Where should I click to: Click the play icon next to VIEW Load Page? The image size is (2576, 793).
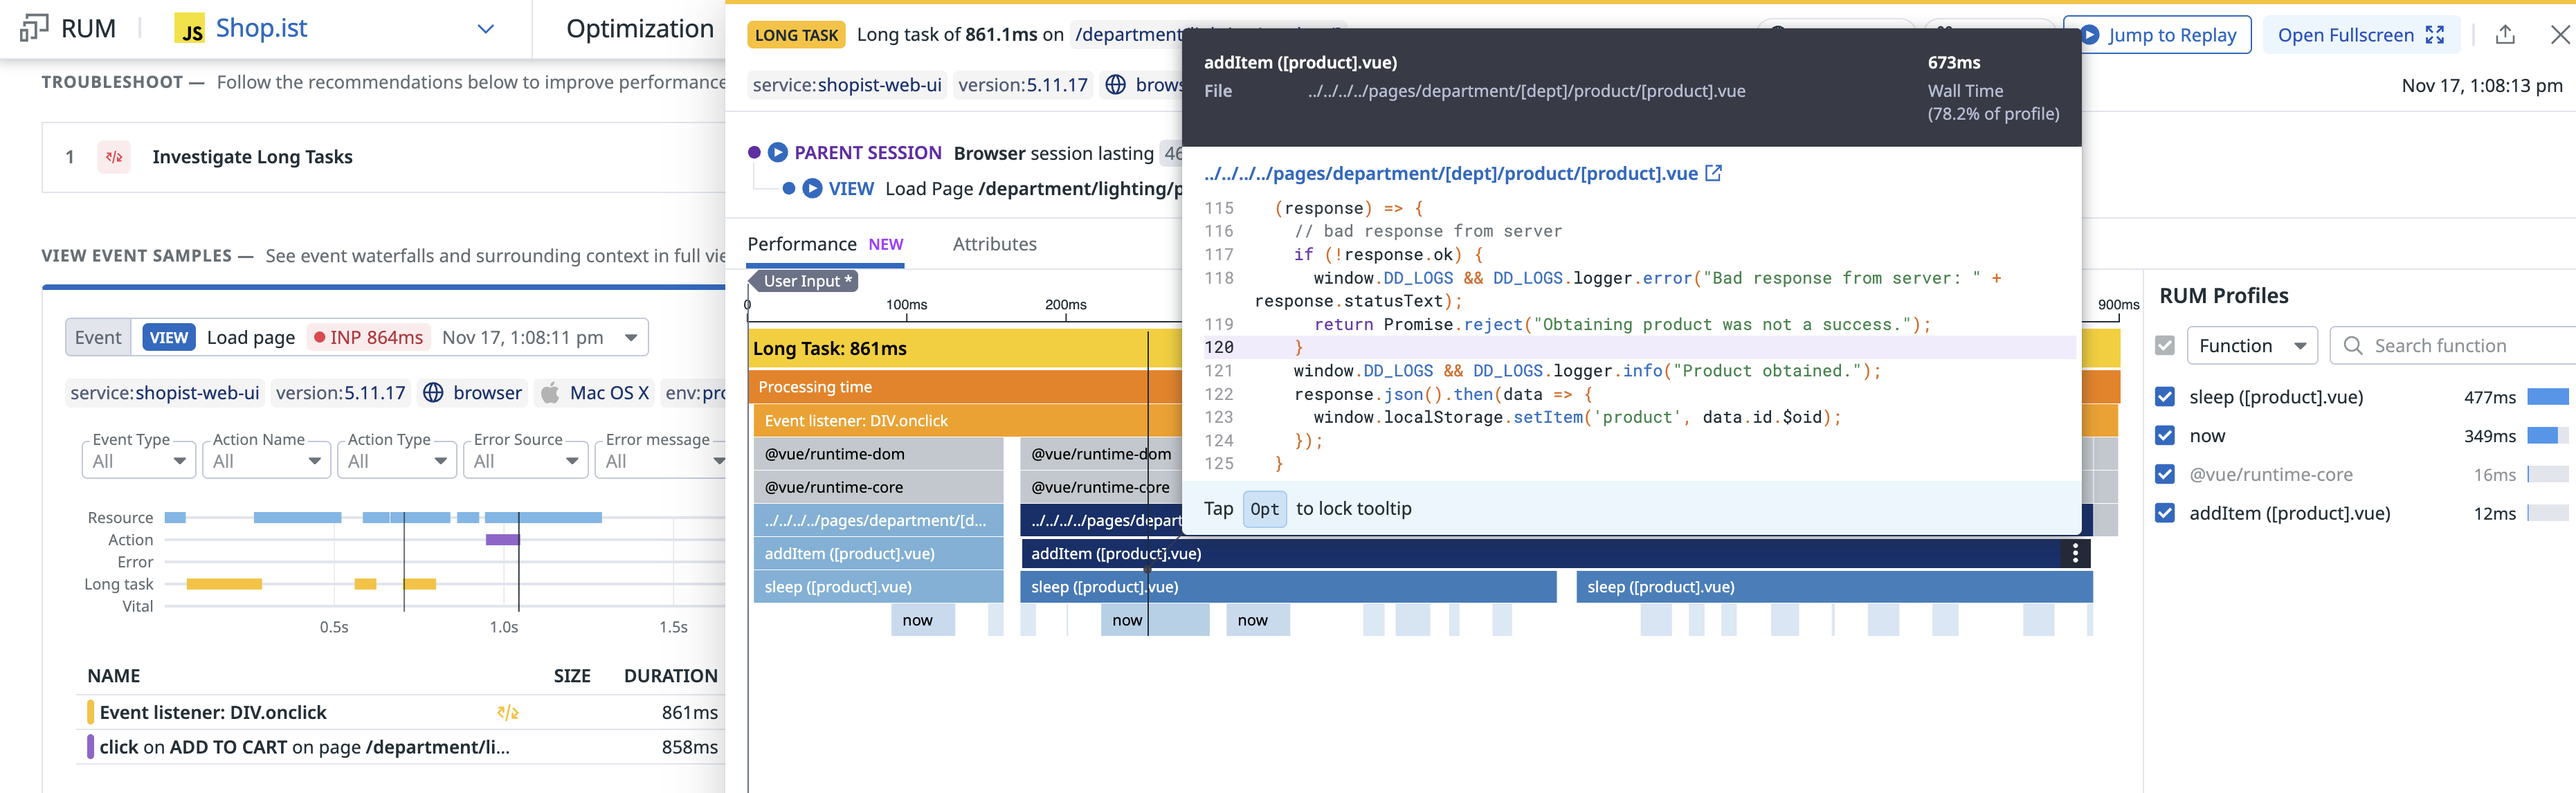(x=812, y=188)
